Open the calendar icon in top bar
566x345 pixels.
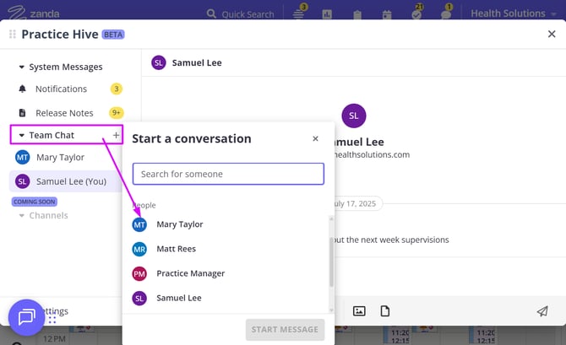point(387,14)
